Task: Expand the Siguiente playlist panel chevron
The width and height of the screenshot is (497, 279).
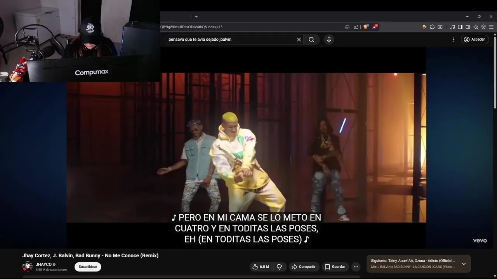Action: (464, 264)
